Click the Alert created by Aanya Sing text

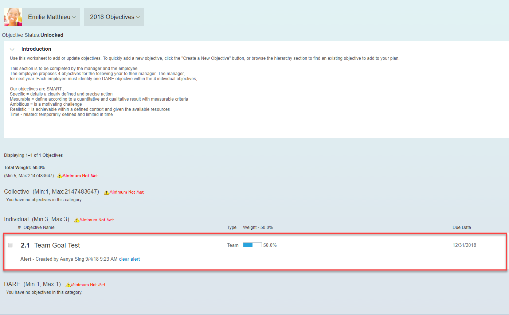(69, 259)
